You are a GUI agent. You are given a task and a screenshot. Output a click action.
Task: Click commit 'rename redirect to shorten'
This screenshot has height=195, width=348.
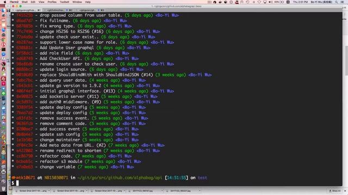point(71,151)
